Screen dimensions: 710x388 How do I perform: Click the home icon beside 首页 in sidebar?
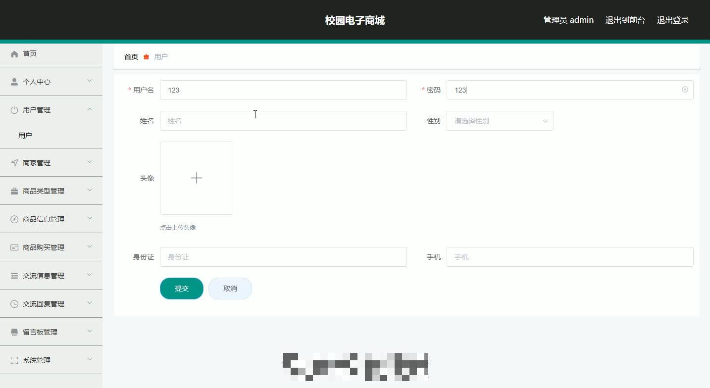tap(14, 53)
